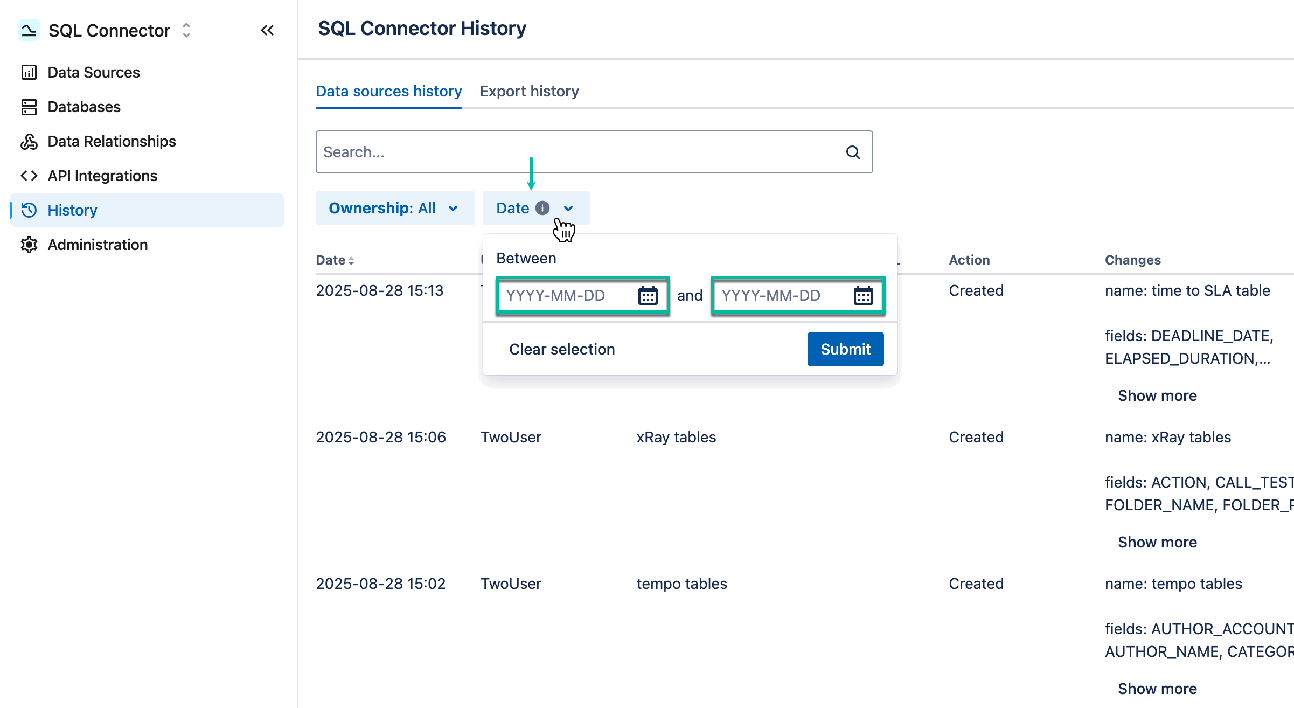View the Date filter info tooltip
This screenshot has width=1294, height=708.
pyautogui.click(x=542, y=208)
